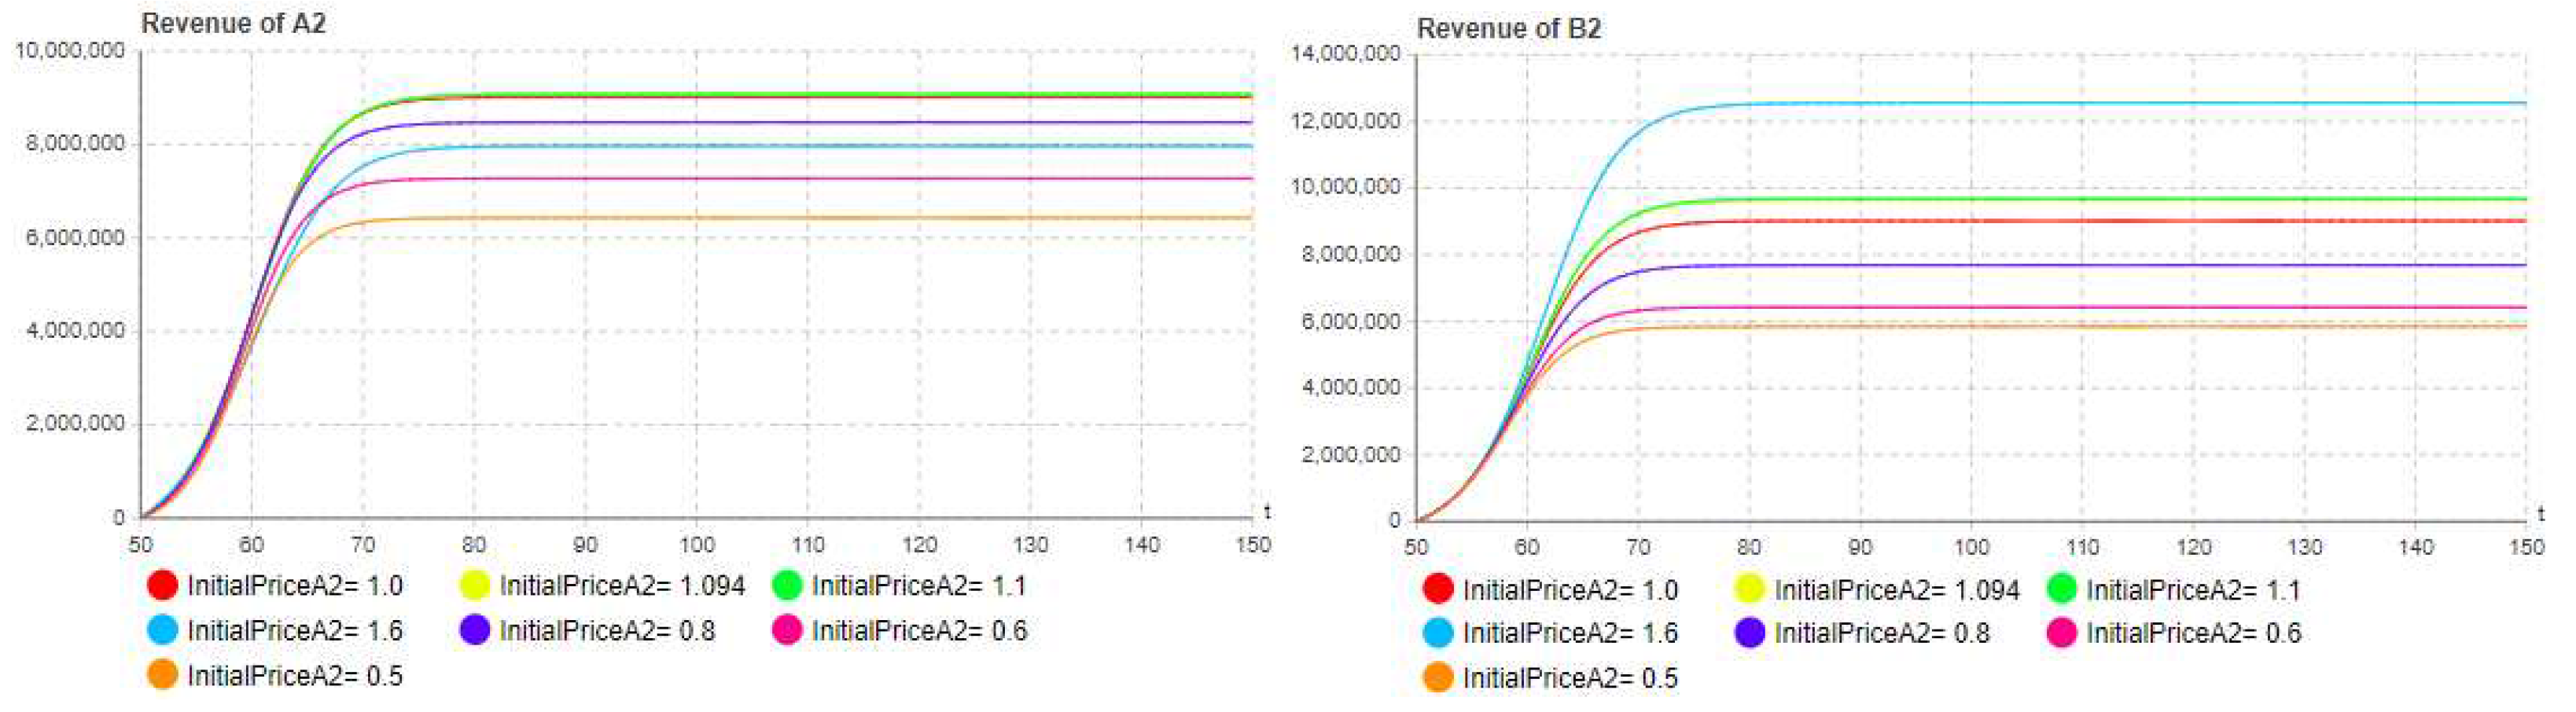Click the 14,000,000 y-axis label in B2 chart
Image resolution: width=2576 pixels, height=712 pixels.
1345,54
